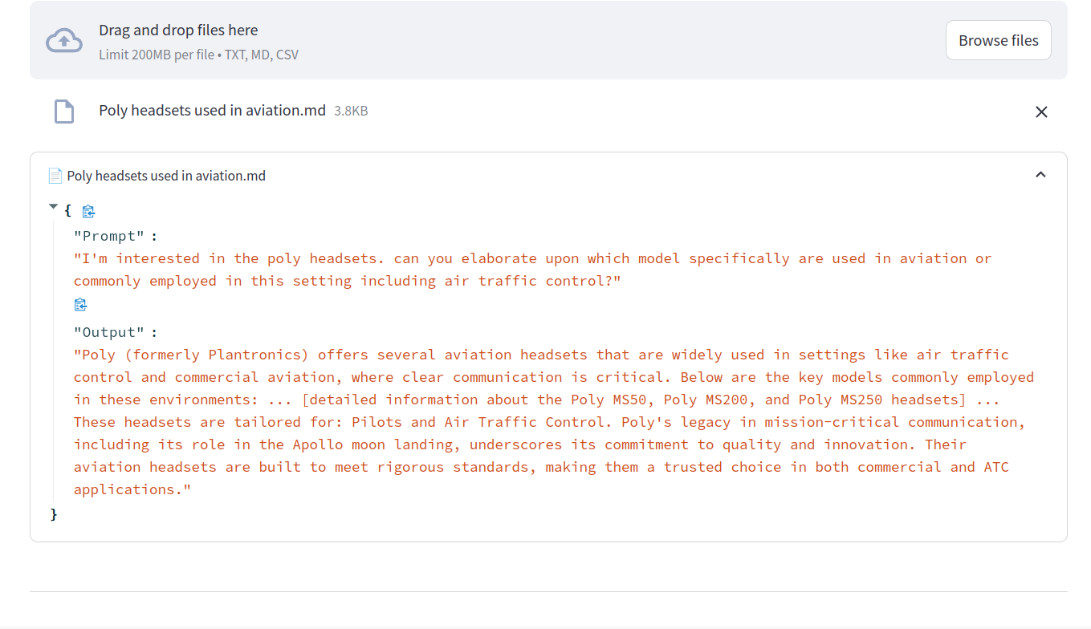Collapse the JSON root object triangle
The width and height of the screenshot is (1091, 629).
point(54,207)
